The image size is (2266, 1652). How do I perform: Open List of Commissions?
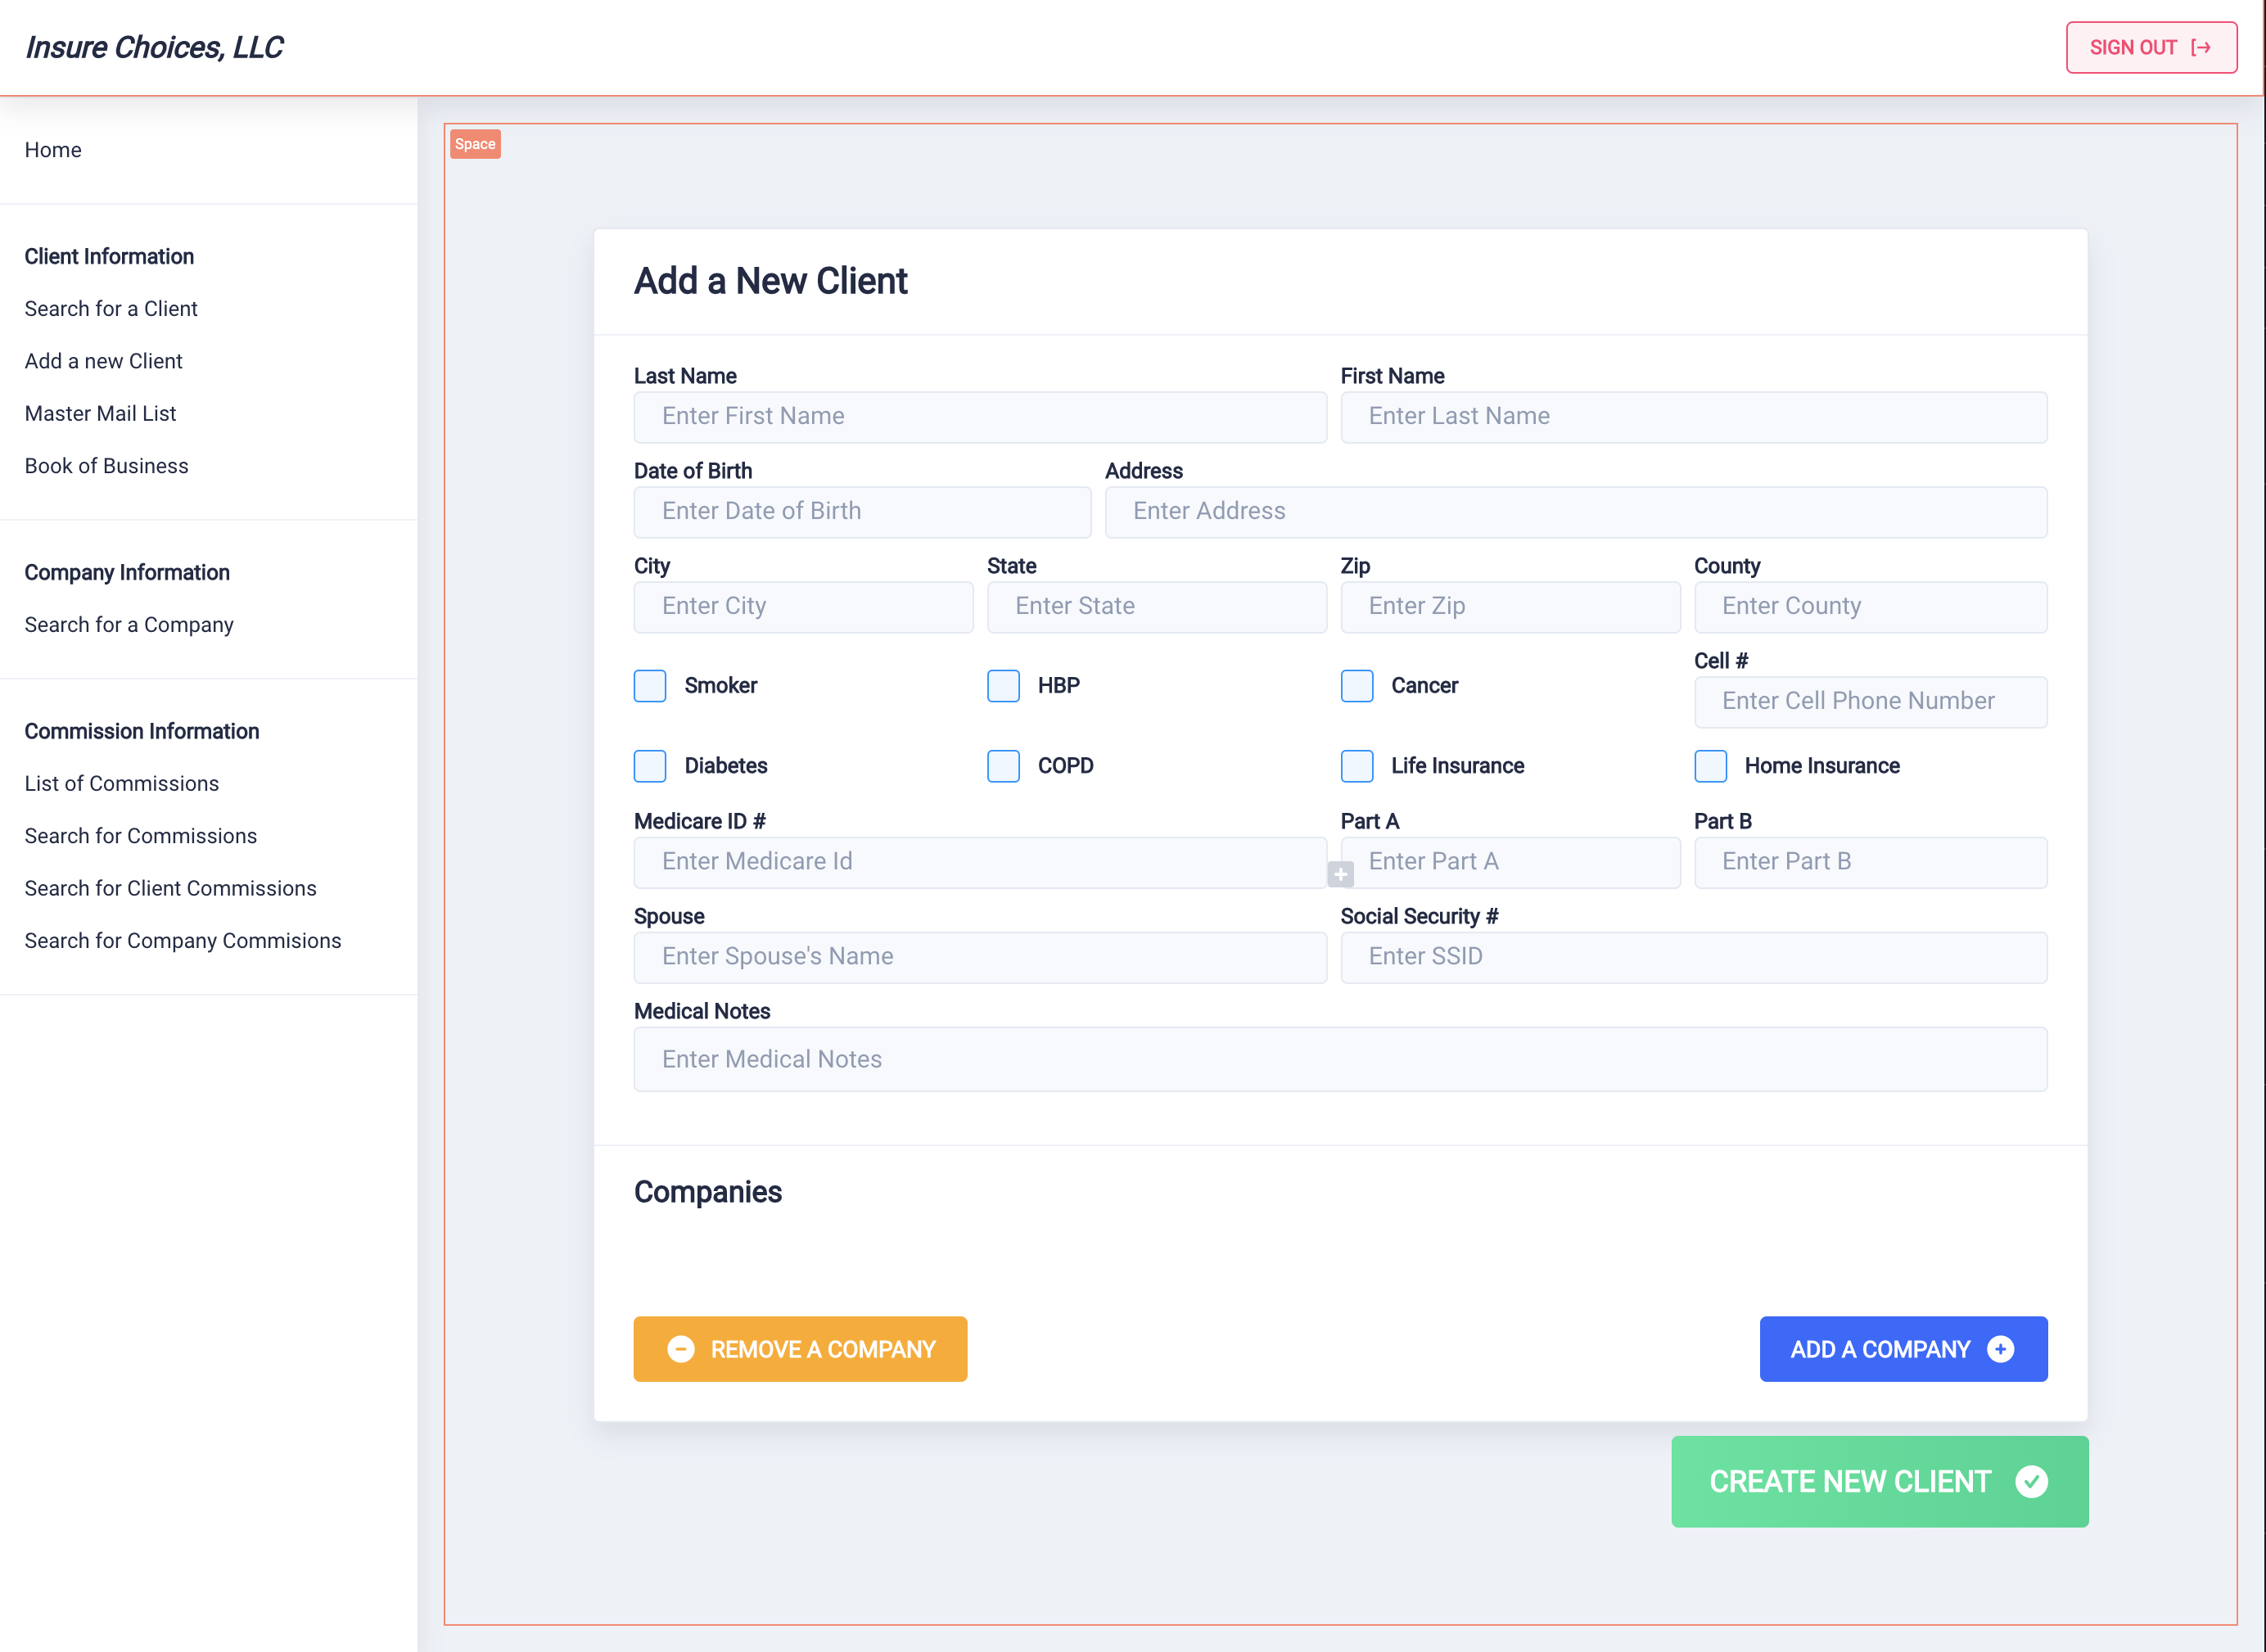pos(122,784)
